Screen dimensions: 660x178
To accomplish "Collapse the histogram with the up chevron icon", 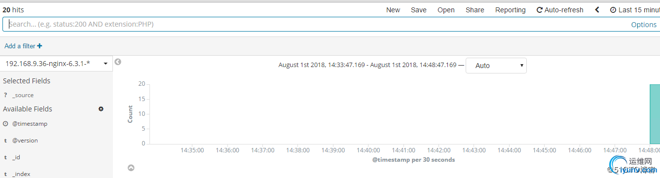I will pos(131,168).
